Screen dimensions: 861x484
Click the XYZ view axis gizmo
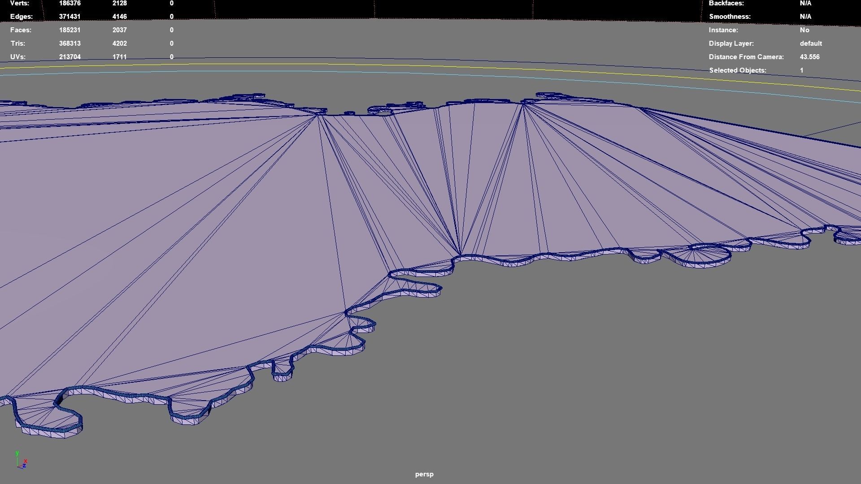[21, 461]
